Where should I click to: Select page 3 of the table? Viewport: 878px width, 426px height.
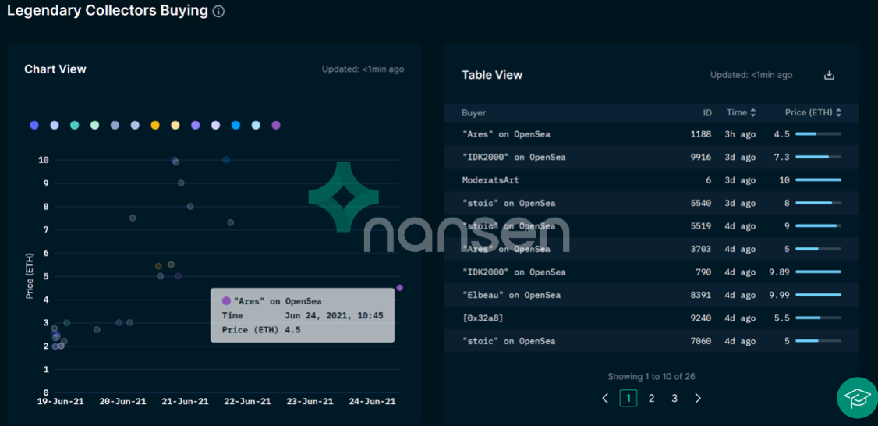[x=674, y=398]
